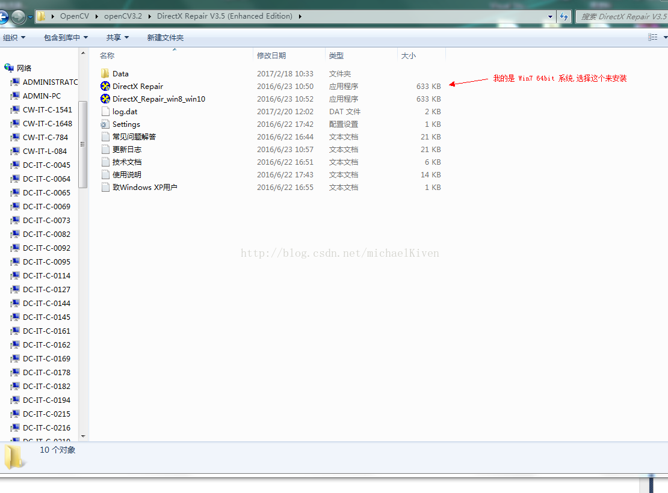
Task: Click the back navigation arrow button
Action: [4, 17]
